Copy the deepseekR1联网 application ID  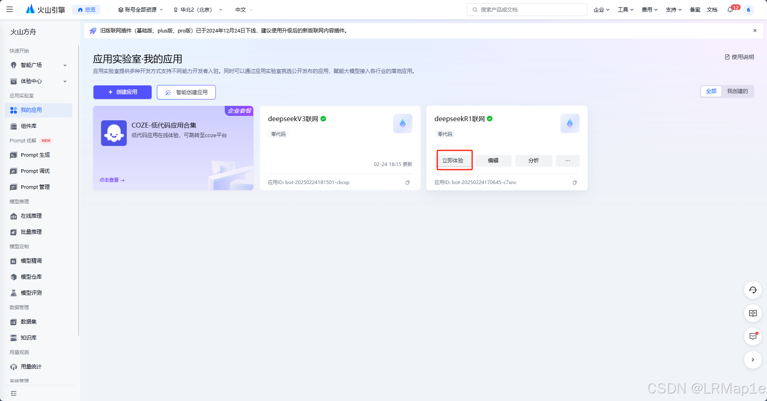click(x=574, y=182)
